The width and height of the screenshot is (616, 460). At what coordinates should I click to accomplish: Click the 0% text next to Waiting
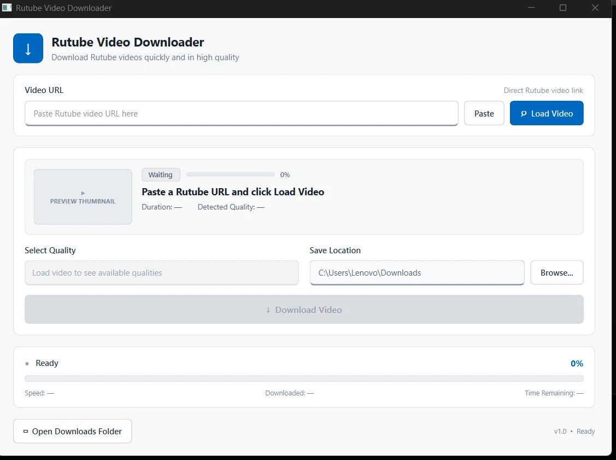285,175
